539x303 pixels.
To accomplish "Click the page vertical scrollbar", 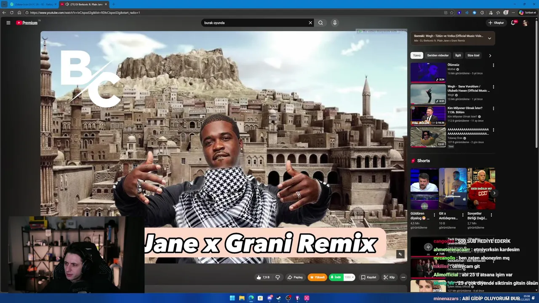I will [x=536, y=84].
